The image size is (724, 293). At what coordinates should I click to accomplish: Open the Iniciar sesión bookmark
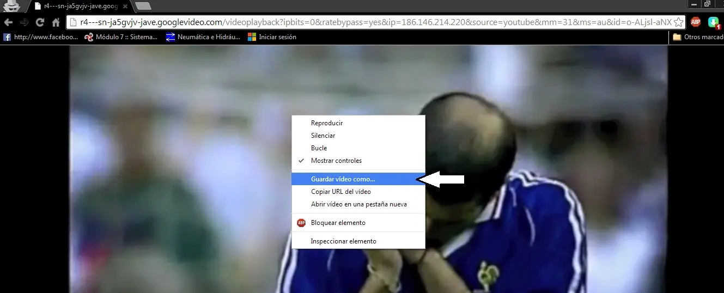pos(272,37)
